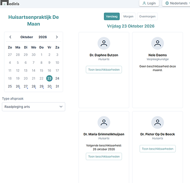
Task: Choose 29 in the calendar
Action: (x=42, y=86)
